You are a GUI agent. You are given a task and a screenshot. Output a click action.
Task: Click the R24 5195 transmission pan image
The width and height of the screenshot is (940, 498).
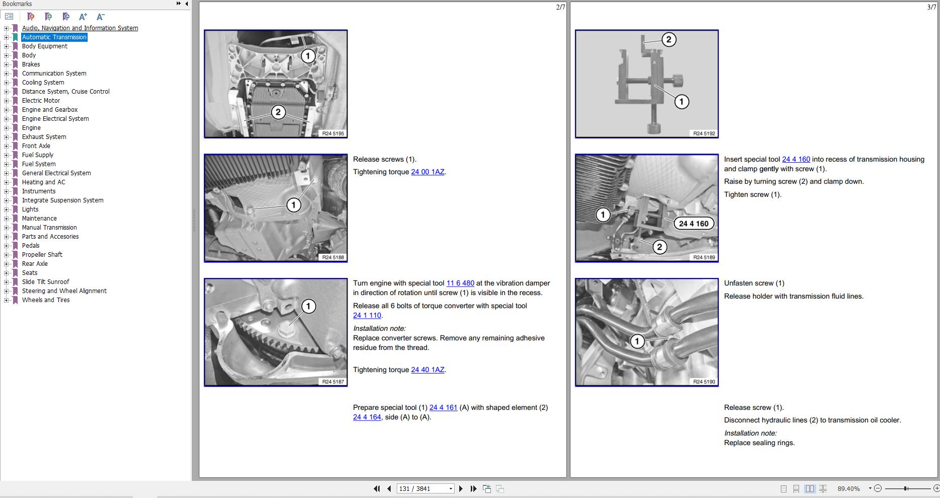point(276,84)
